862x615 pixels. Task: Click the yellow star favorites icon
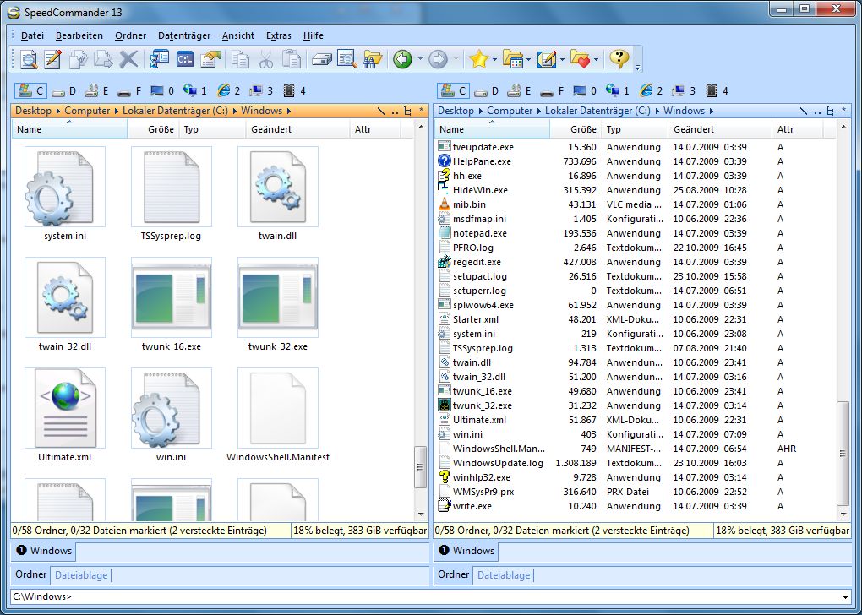coord(479,59)
